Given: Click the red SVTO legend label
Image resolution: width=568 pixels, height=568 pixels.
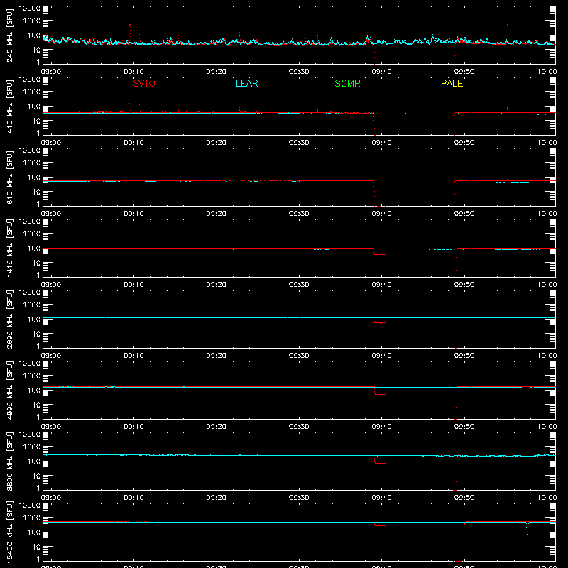Looking at the screenshot, I should point(144,83).
